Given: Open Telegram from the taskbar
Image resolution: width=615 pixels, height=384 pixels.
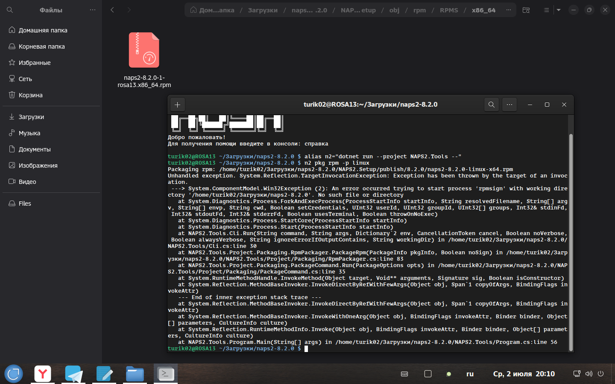Looking at the screenshot, I should (74, 374).
